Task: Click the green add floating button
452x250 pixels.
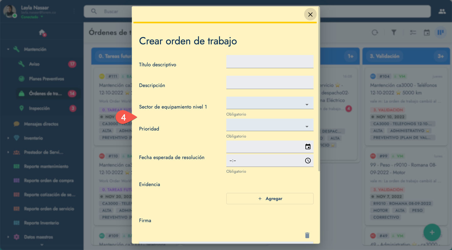Action: pos(432,232)
